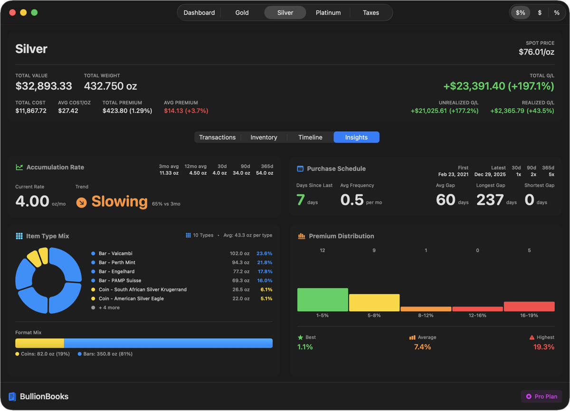
Task: Click the current rate 4.00 oz/mo
Action: 40,201
